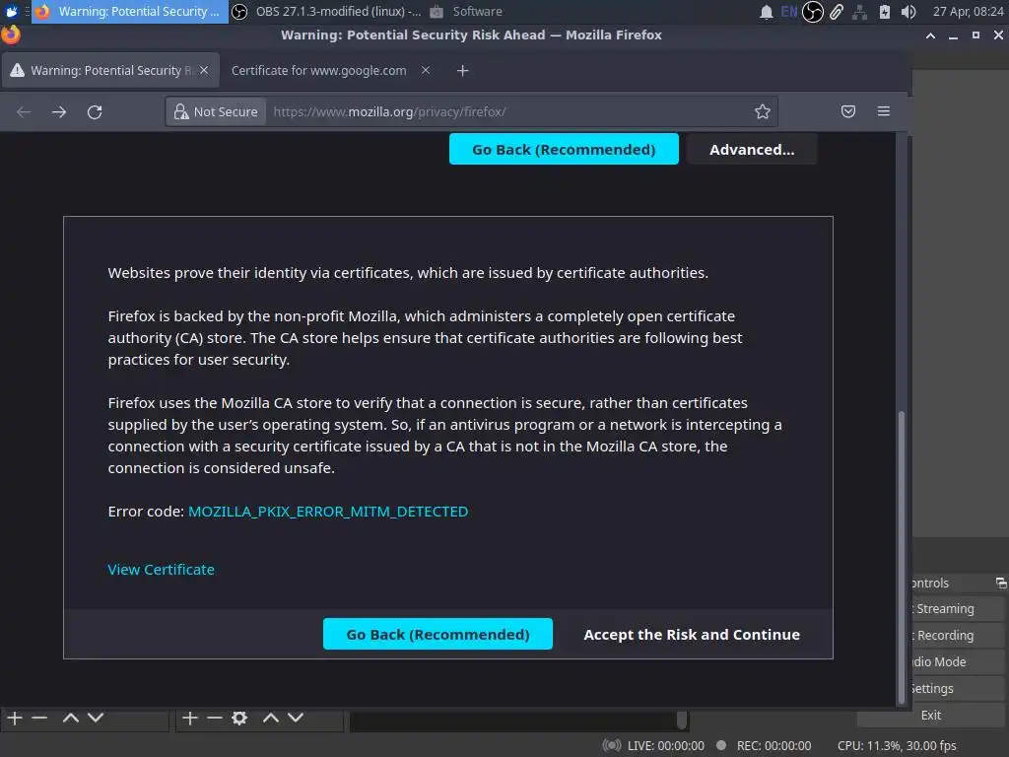Roll up Firefox window with caret button

[x=930, y=35]
